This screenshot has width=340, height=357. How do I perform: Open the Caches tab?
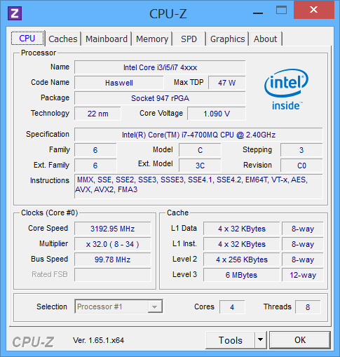click(x=63, y=39)
